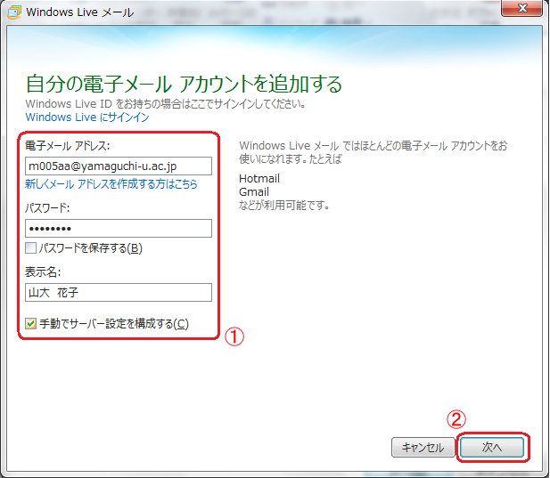Viewport: 550px width, 478px height.
Task: Focus the 表示名 input field
Action: pos(119,292)
